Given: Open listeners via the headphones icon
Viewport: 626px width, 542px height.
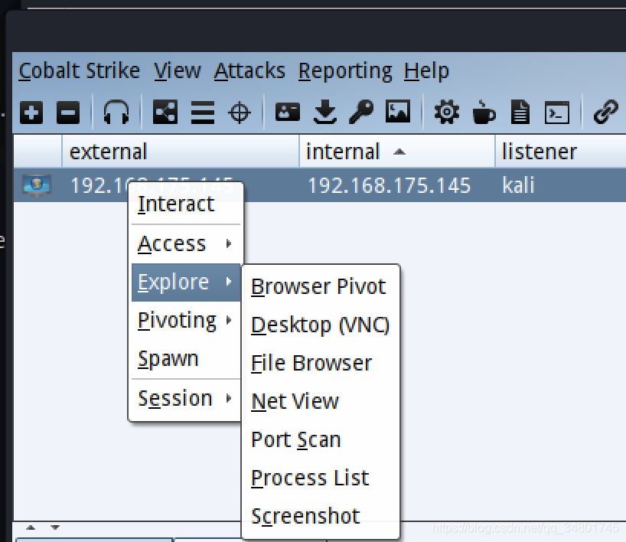Looking at the screenshot, I should point(116,112).
